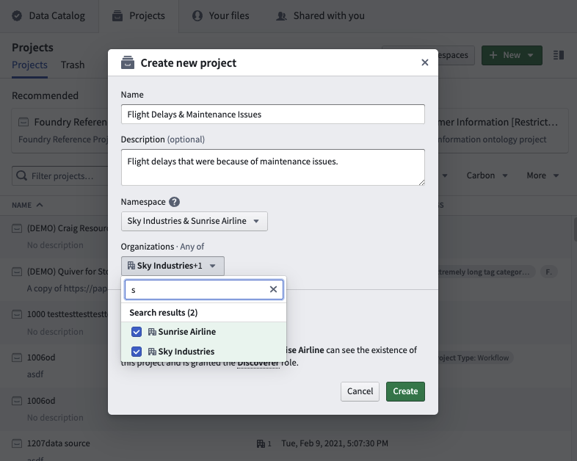Click the Data Catalog checkmark icon
Viewport: 577px width, 461px height.
(x=17, y=16)
